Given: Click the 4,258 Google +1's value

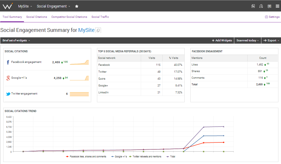Looking at the screenshot, I should tap(57, 78).
